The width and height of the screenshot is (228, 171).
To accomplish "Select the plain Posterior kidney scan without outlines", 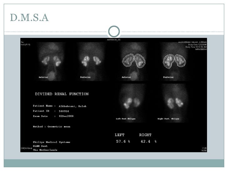I will [x=91, y=61].
